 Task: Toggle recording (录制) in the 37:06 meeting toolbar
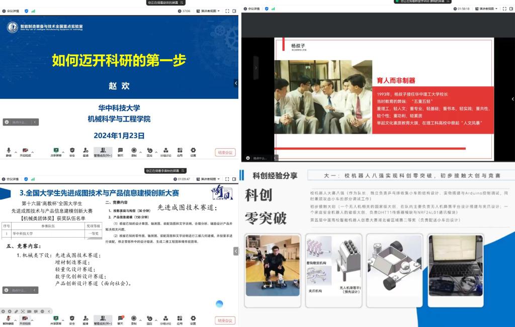click(134, 151)
